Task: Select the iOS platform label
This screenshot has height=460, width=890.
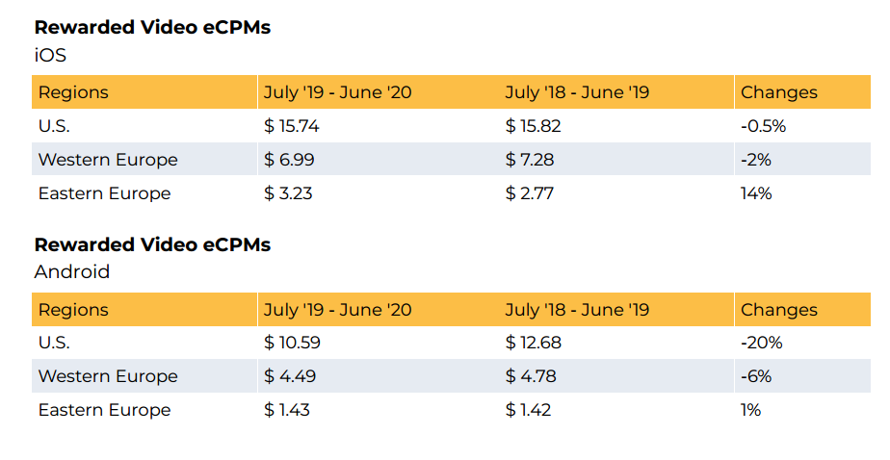Action: 50,55
